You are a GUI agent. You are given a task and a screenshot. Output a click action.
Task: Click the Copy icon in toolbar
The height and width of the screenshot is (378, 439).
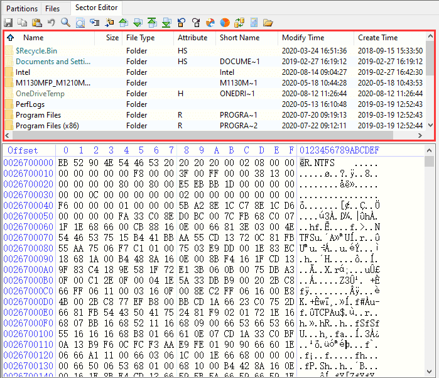pos(23,23)
